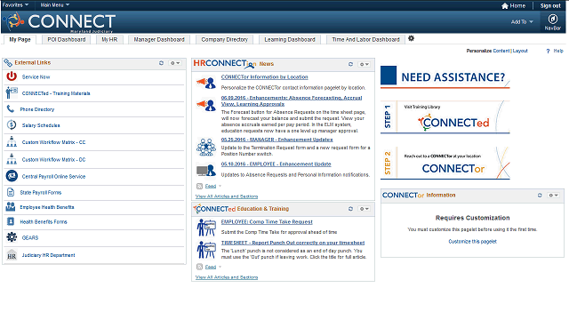Click the Home house icon

coord(505,6)
